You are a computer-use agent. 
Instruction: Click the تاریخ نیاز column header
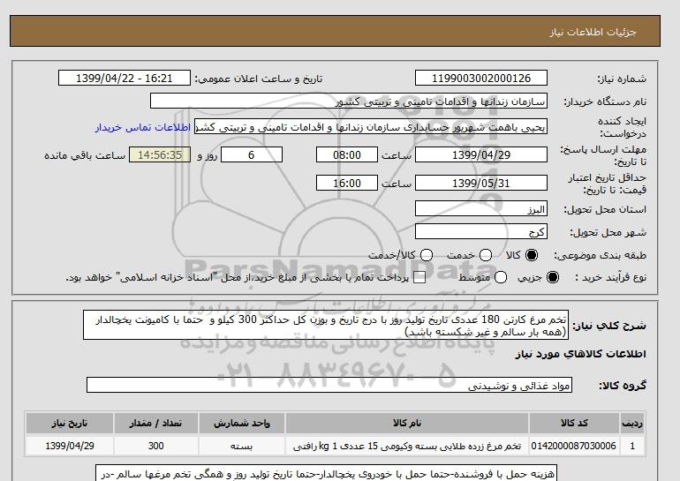click(x=70, y=423)
